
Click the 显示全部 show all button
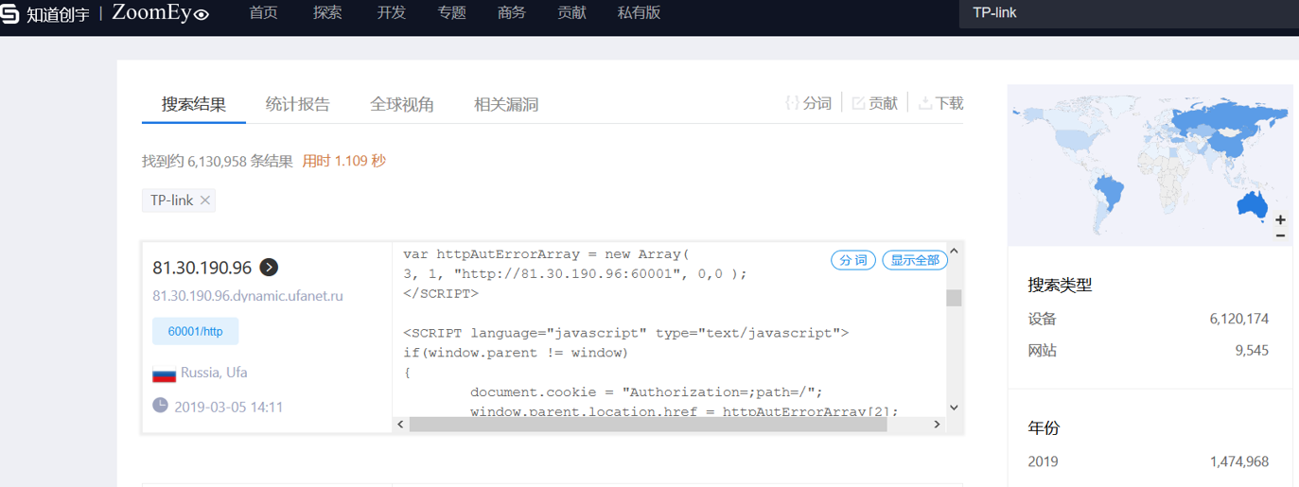pos(915,260)
